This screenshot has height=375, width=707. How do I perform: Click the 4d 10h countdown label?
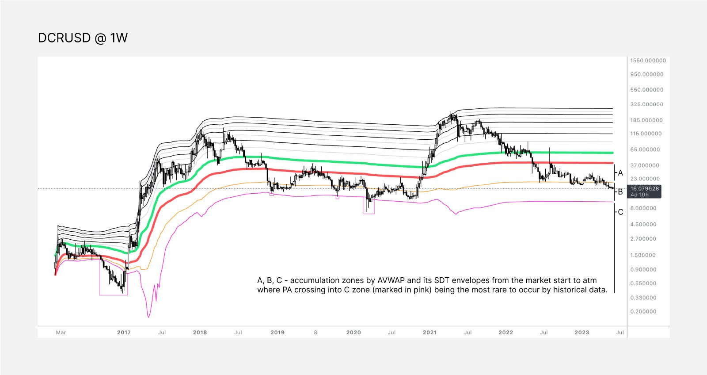pos(639,195)
